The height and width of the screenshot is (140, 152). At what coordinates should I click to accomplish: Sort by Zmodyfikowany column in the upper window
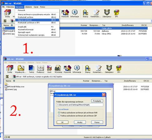tap(128, 25)
